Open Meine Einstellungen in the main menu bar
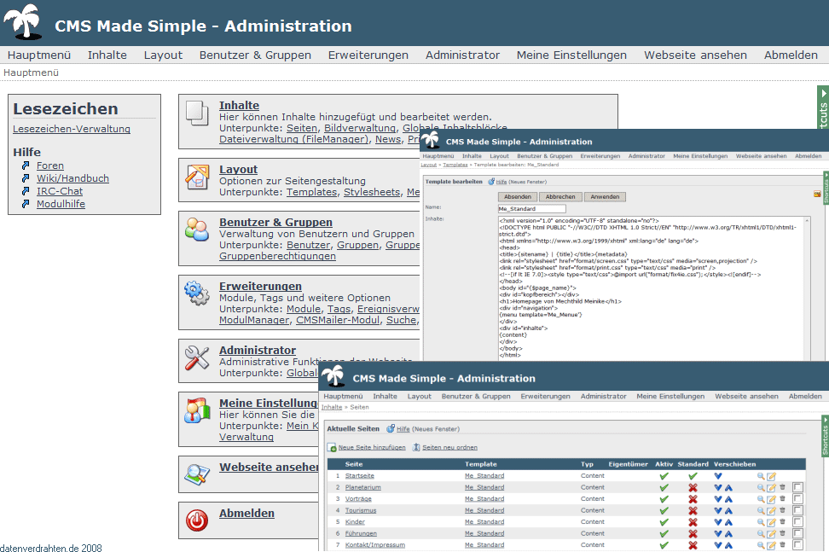The image size is (829, 552). (571, 55)
